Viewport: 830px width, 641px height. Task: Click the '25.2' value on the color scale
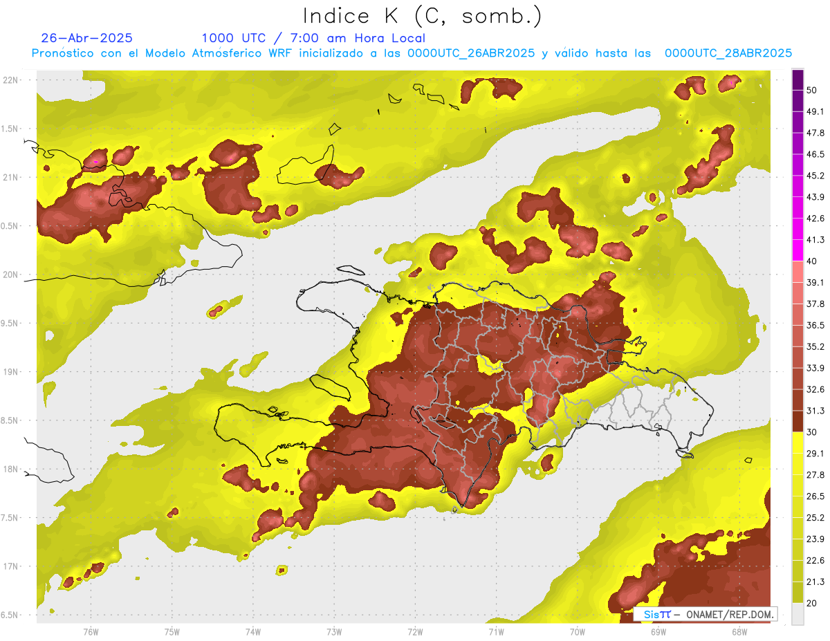(x=815, y=518)
